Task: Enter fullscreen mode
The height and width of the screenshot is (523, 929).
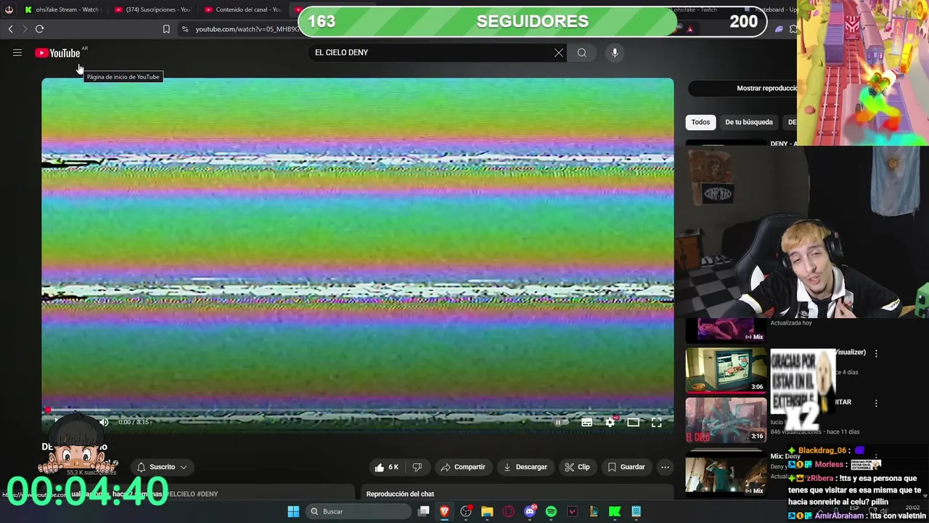Action: 656,422
